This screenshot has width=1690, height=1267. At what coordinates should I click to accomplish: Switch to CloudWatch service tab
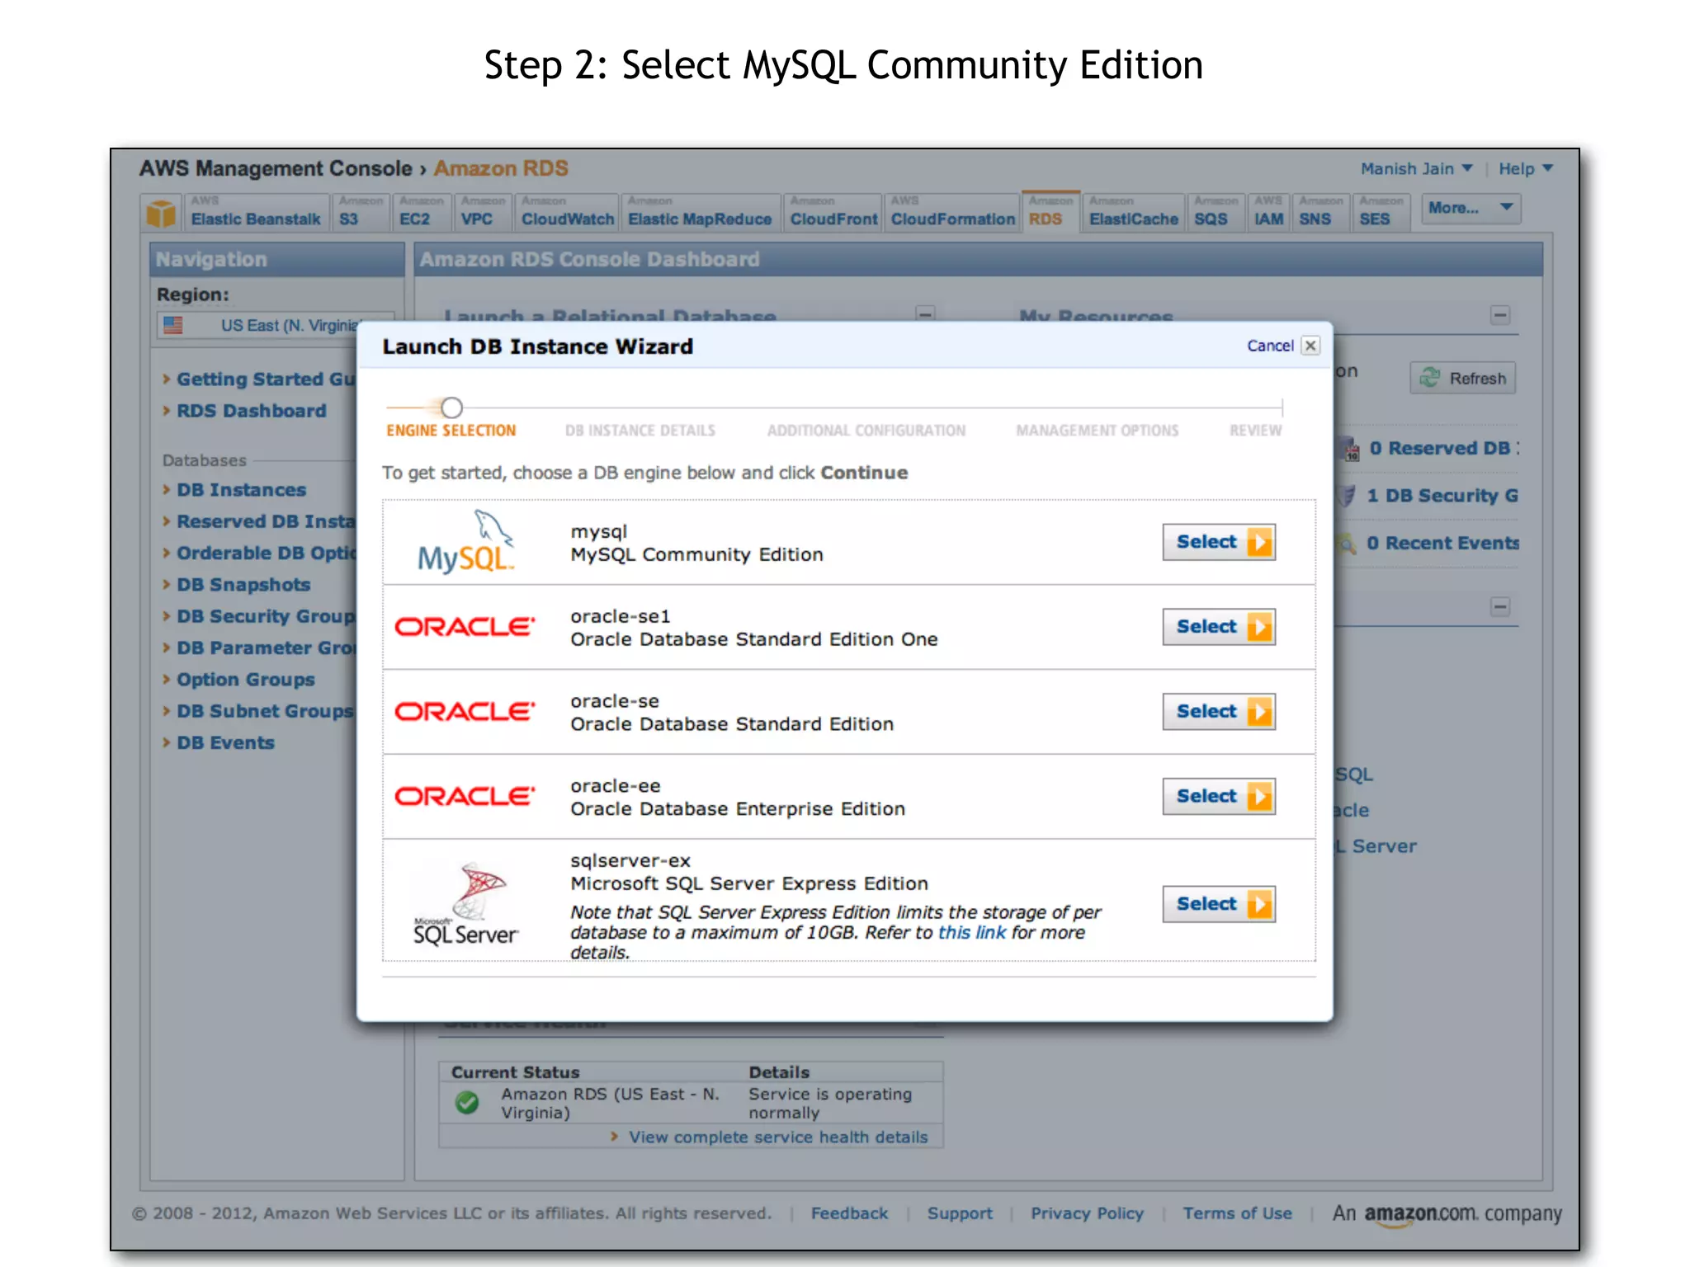(x=568, y=214)
